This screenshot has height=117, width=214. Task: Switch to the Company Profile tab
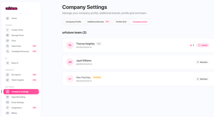(73, 22)
